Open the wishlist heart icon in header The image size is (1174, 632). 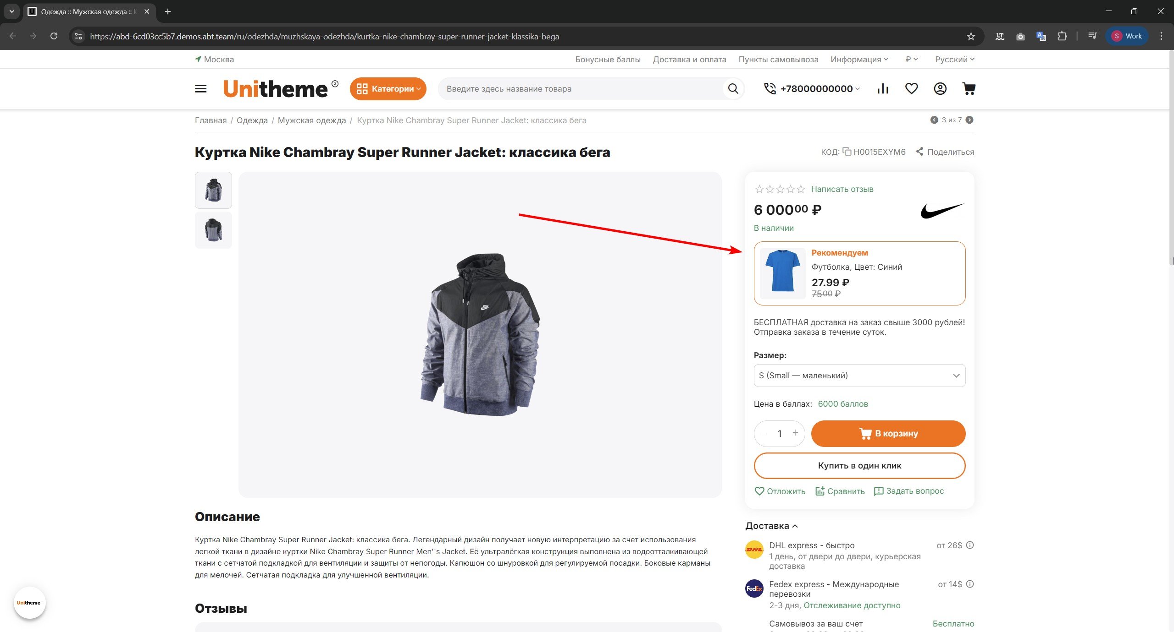click(911, 88)
